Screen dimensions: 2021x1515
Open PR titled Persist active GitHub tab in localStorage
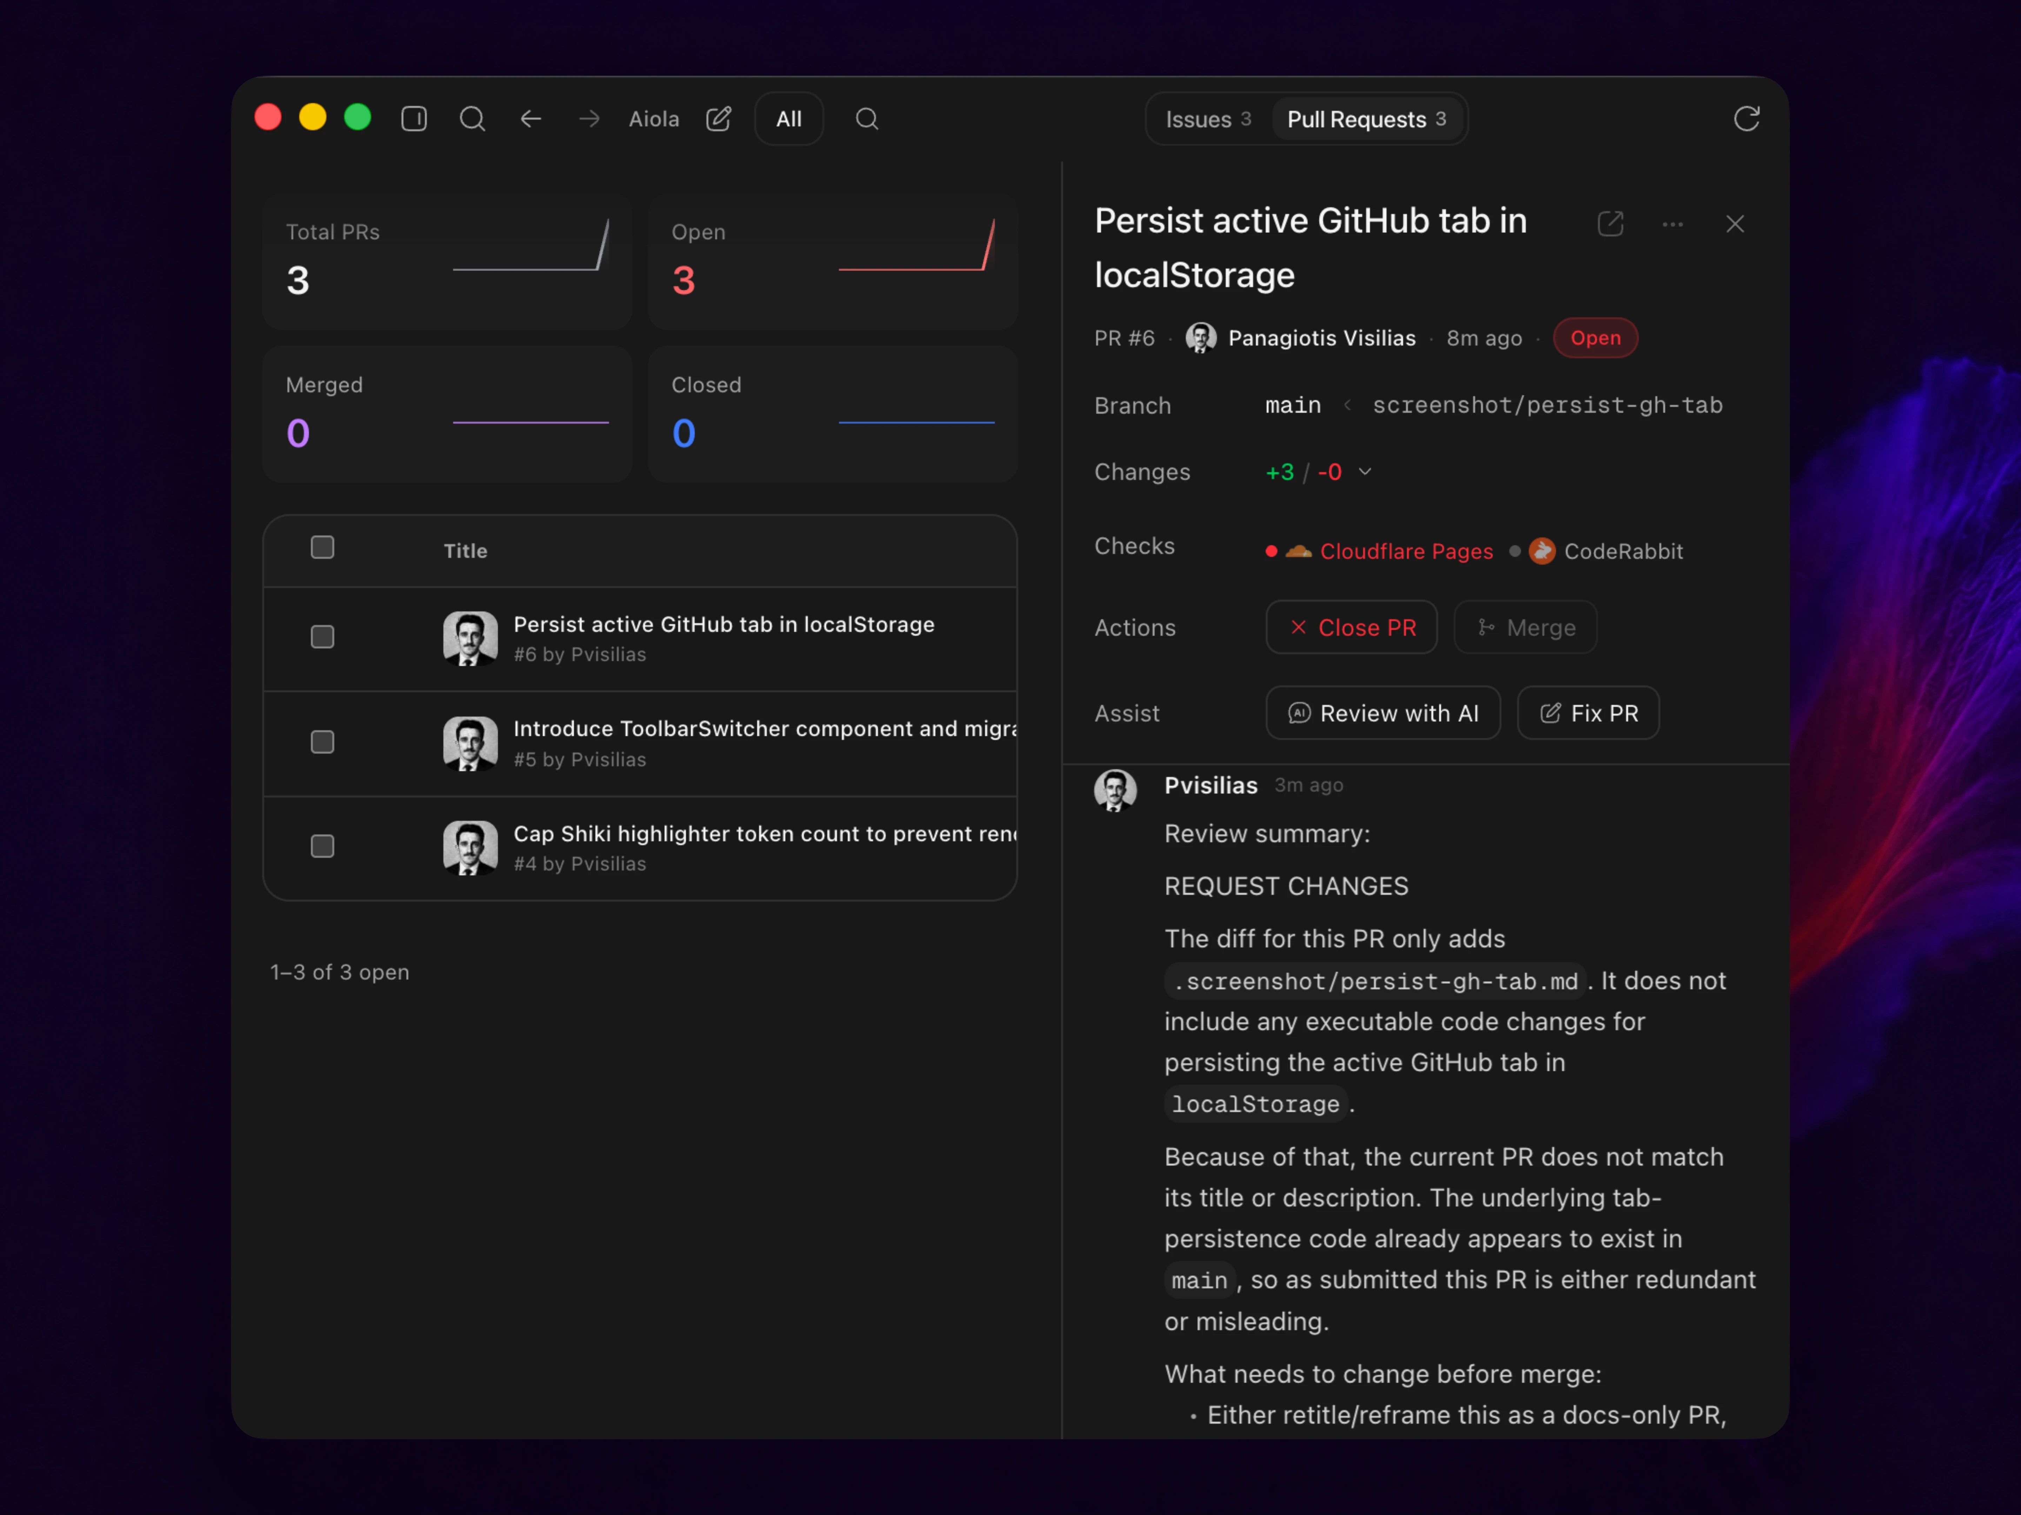723,625
